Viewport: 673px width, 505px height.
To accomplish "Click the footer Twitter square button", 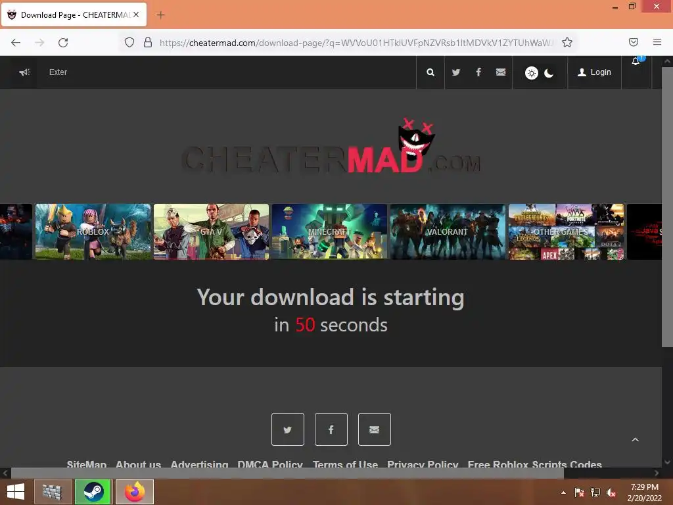I will (288, 429).
